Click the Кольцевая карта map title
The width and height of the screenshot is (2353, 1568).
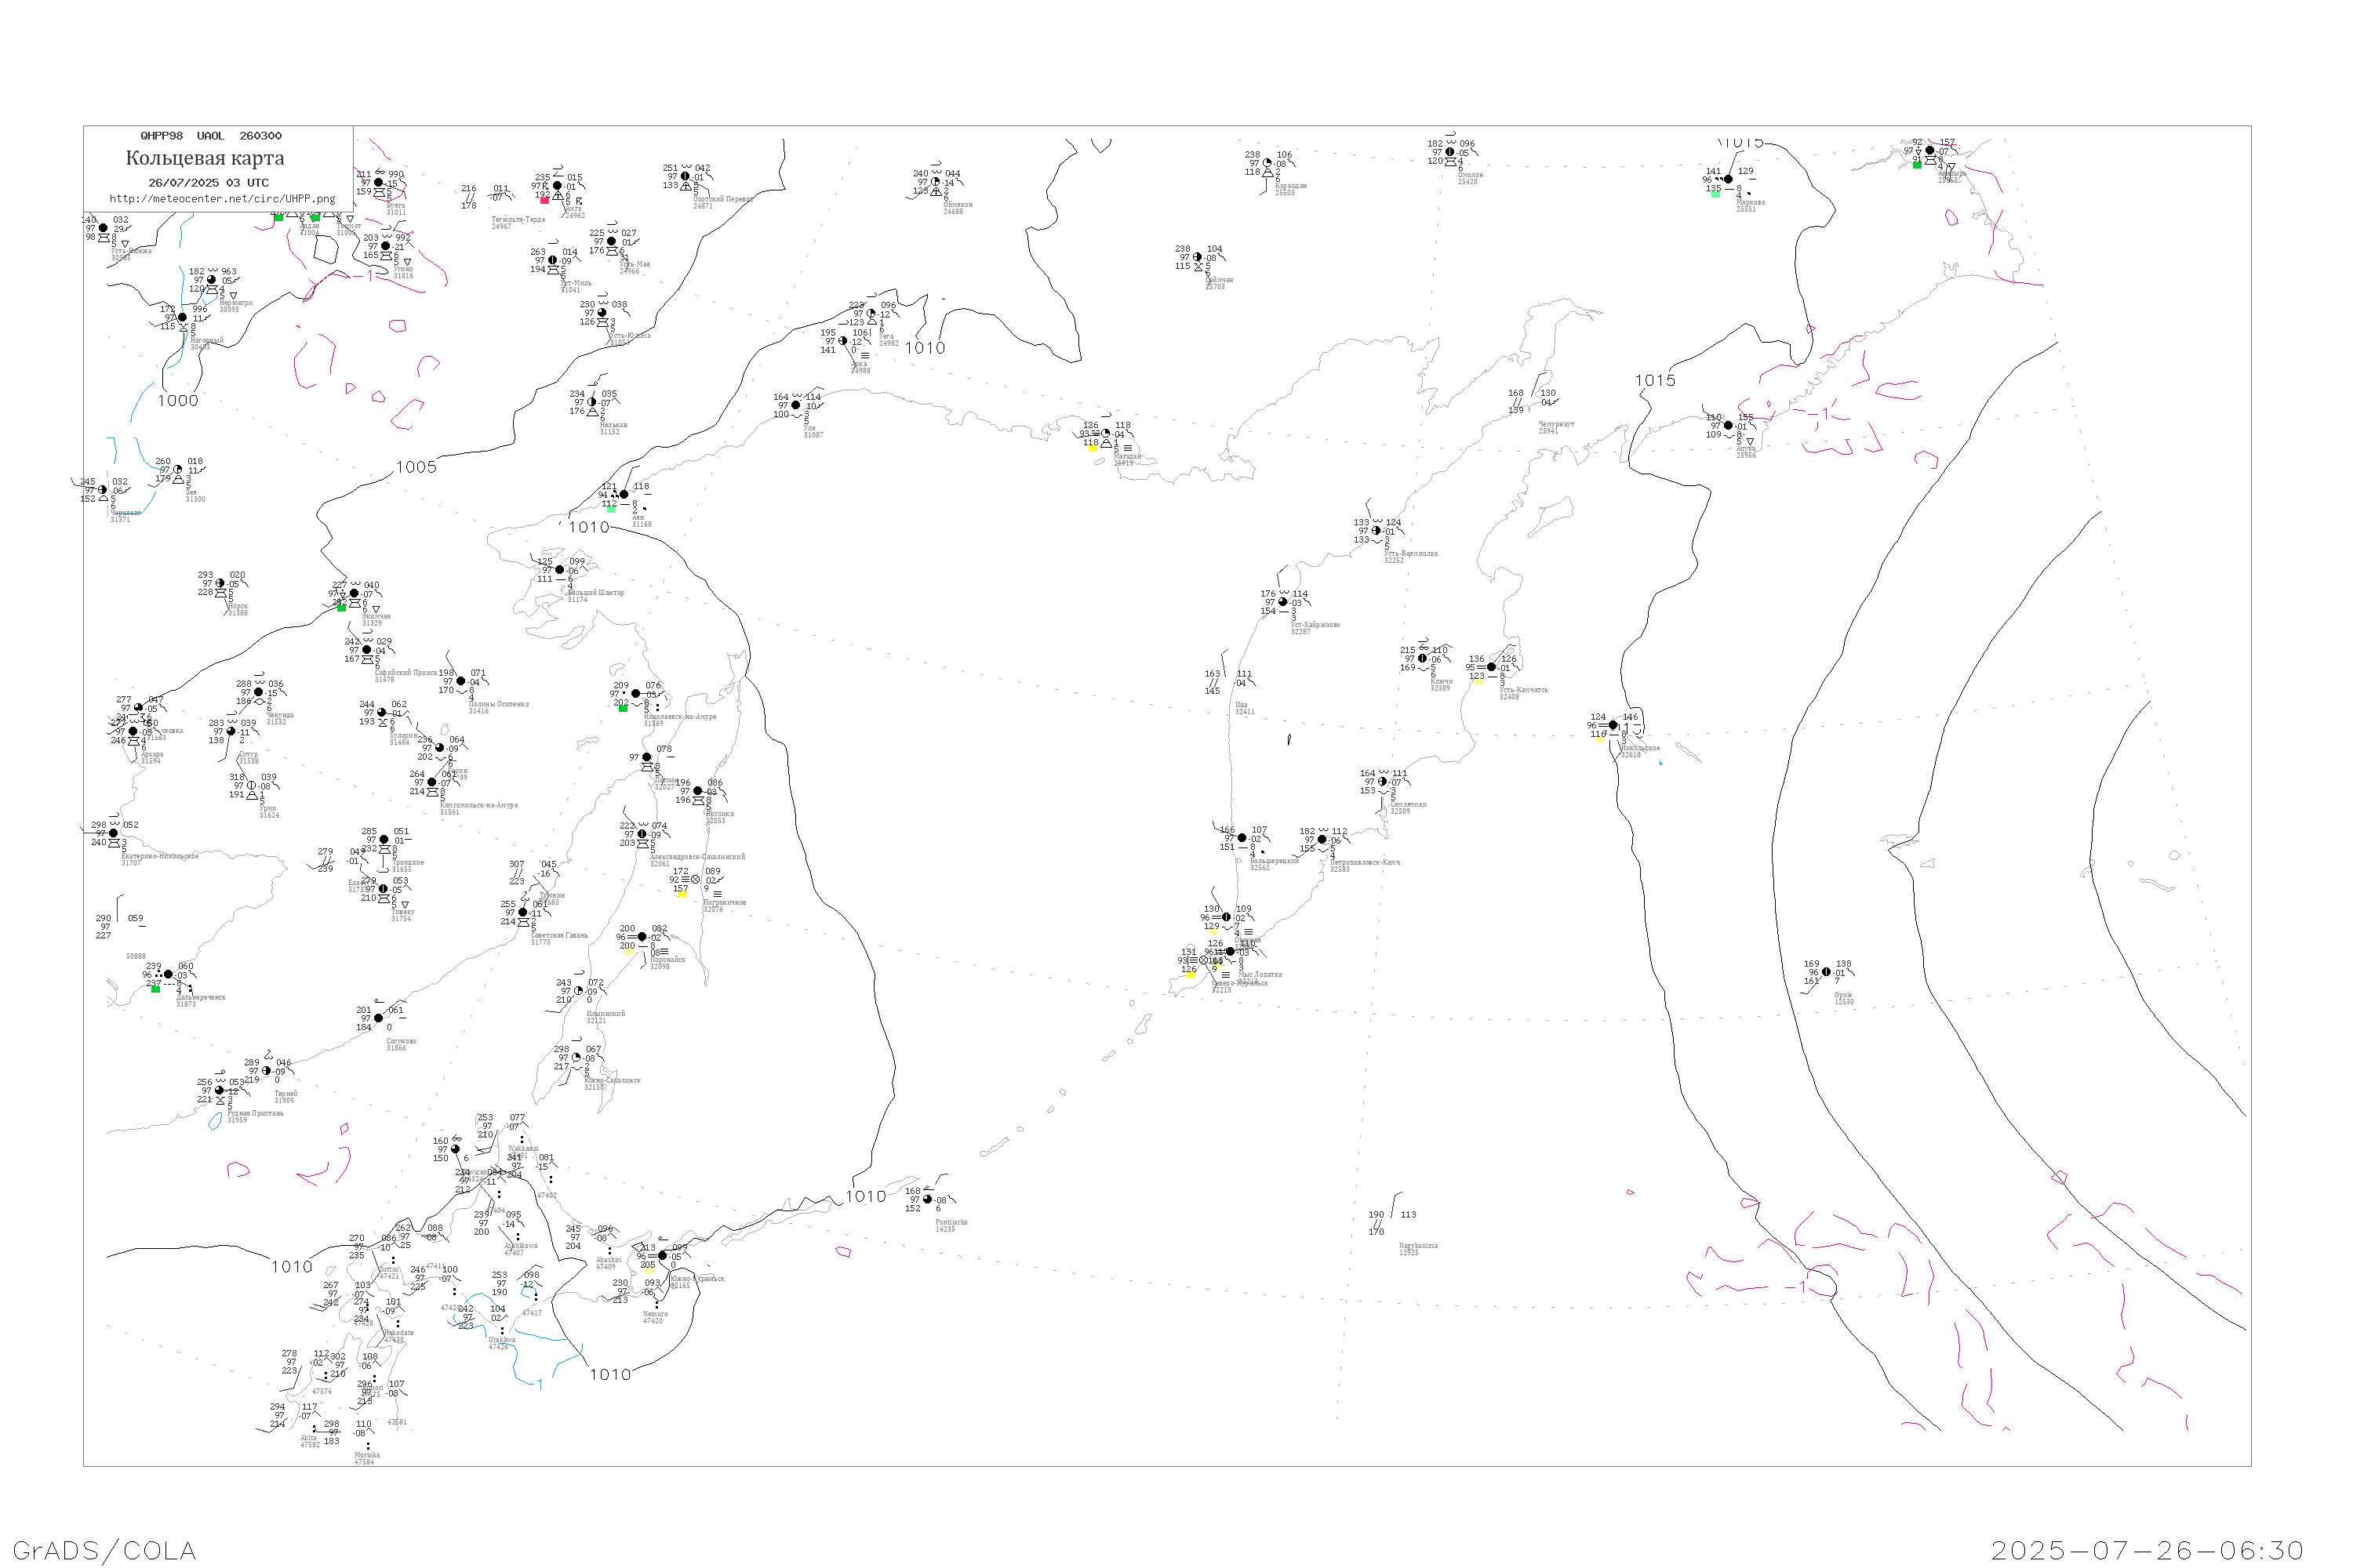point(205,158)
